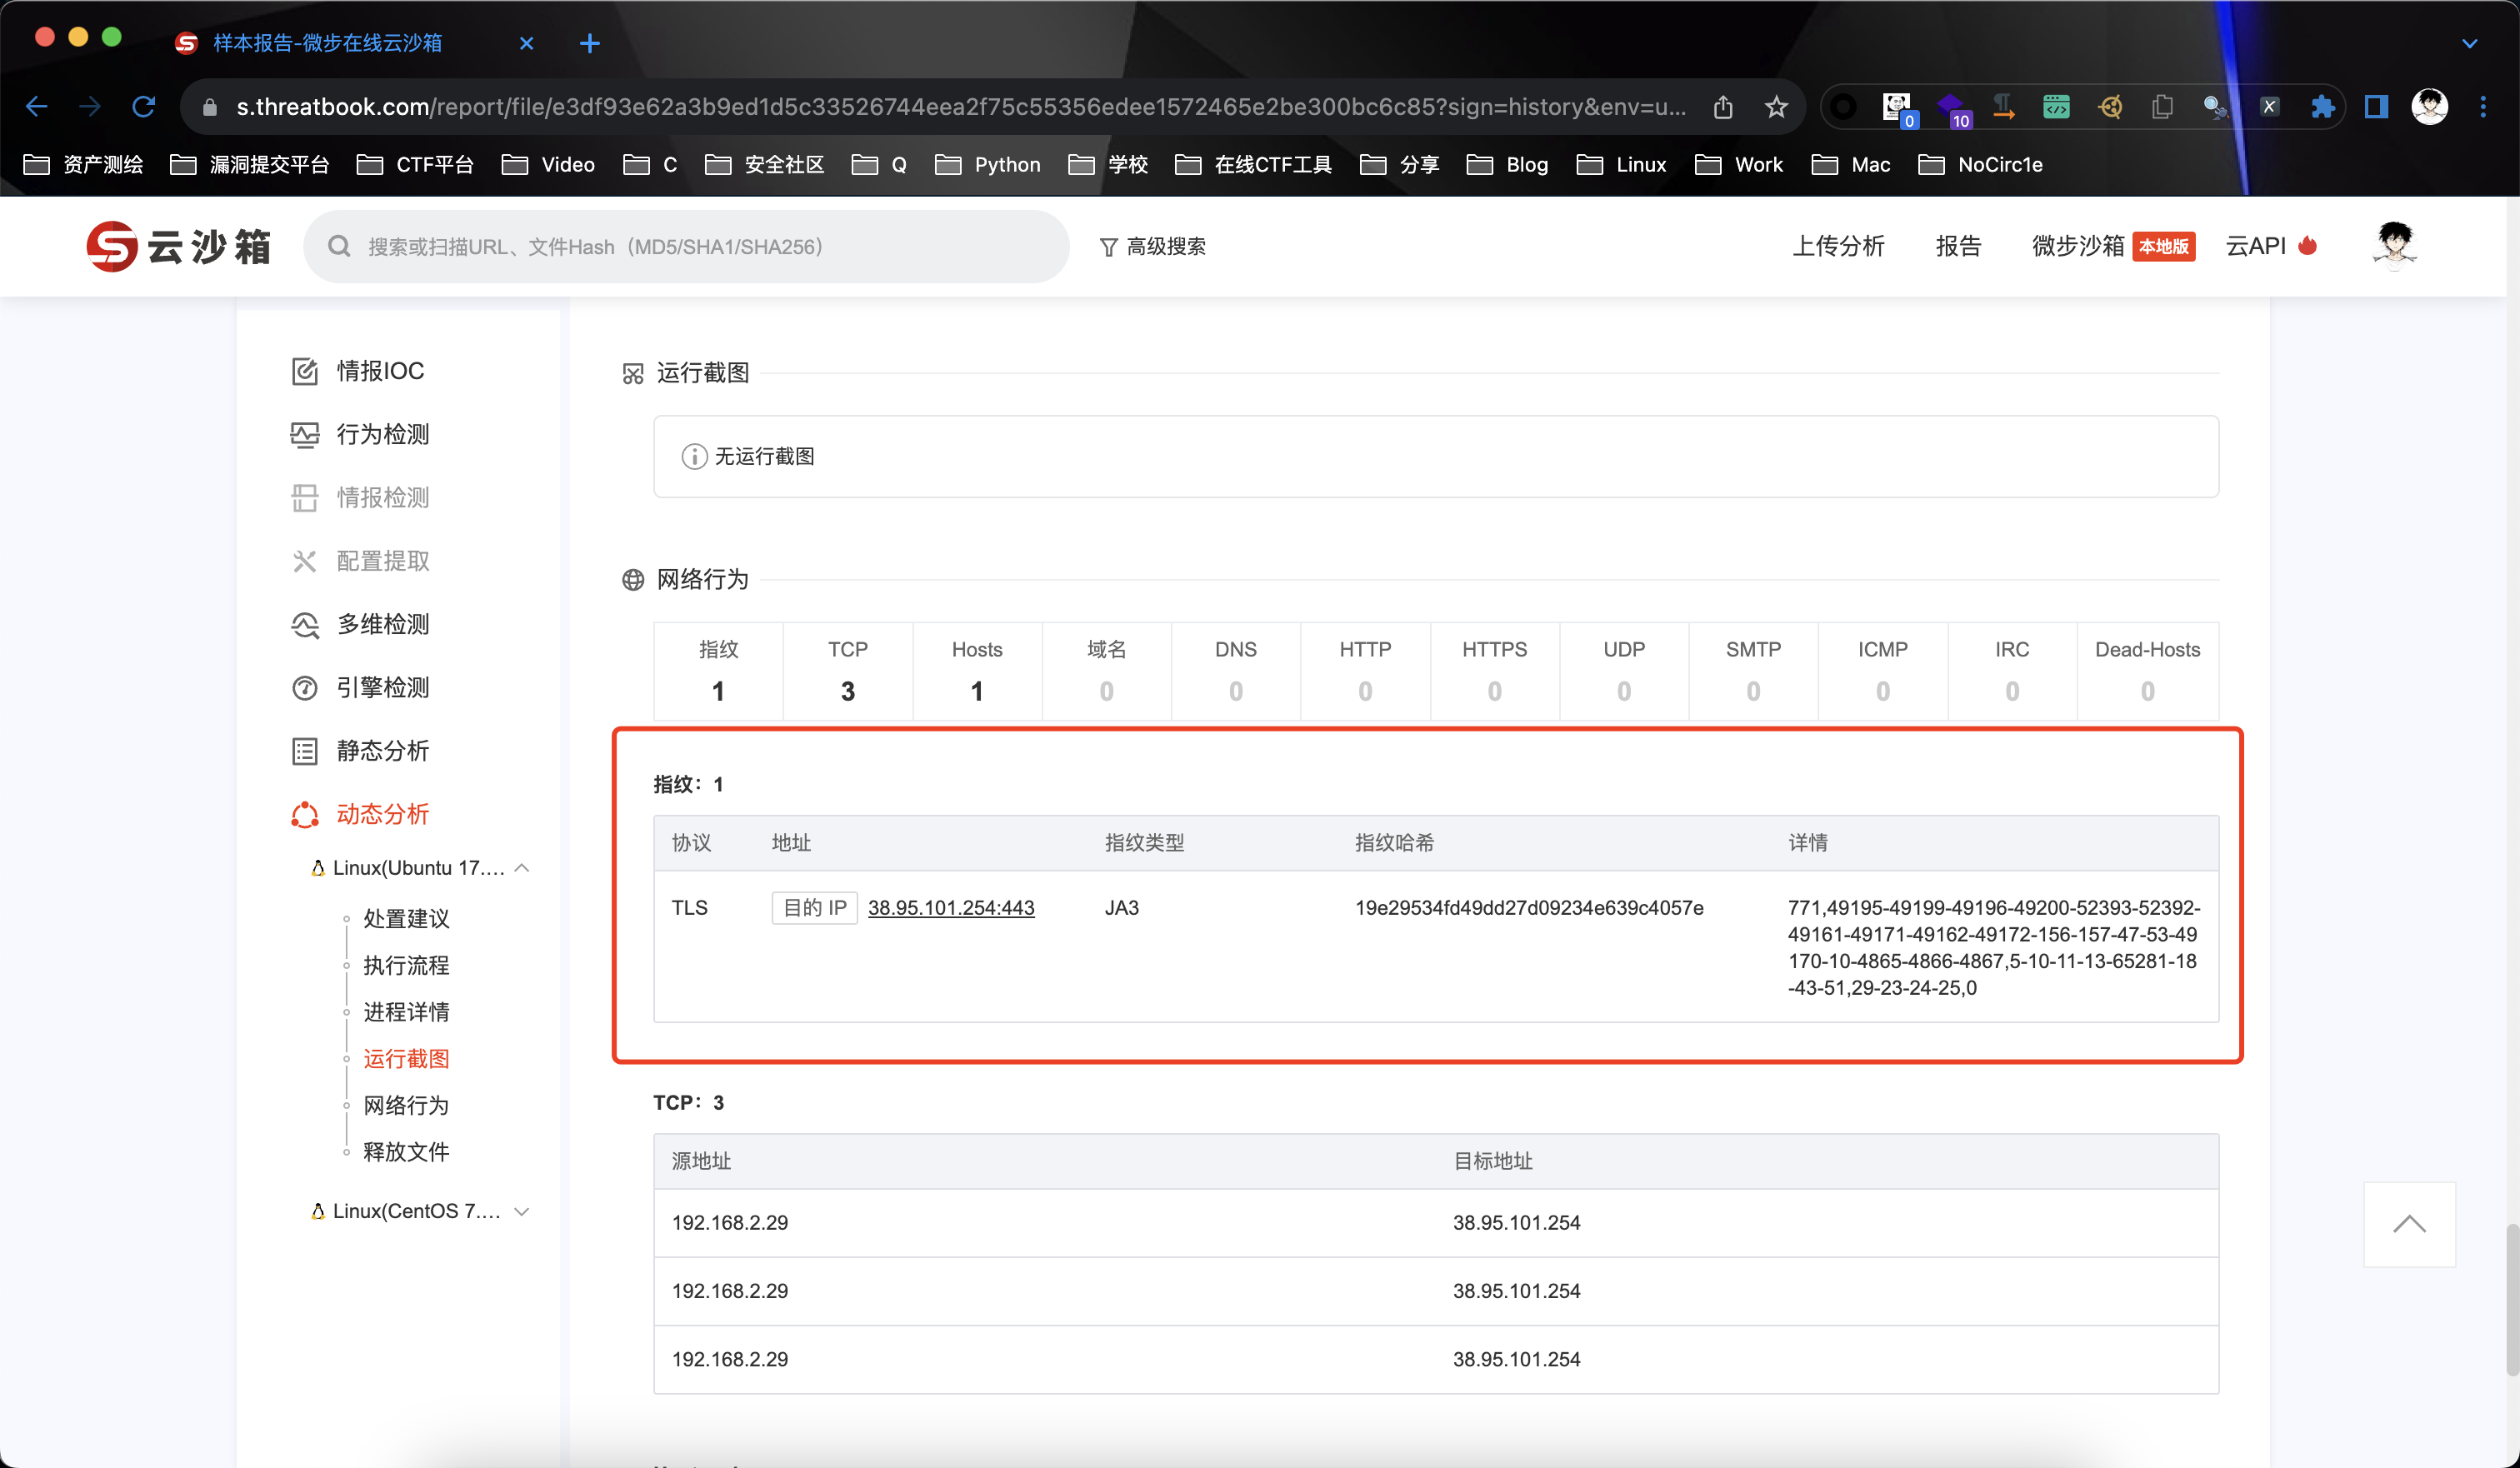Screen dimensions: 2520x1468
Task: Click 静态分析 sidebar icon
Action: tap(304, 751)
